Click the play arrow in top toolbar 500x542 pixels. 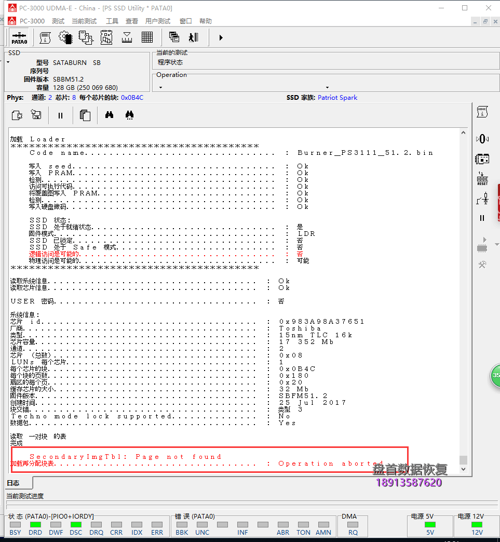click(x=221, y=37)
